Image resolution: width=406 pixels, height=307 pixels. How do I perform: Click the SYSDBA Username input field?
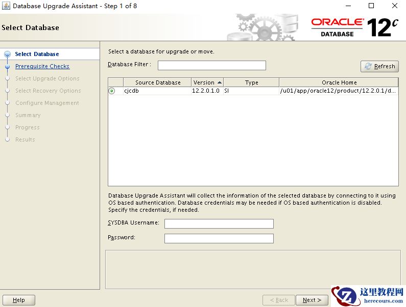pyautogui.click(x=219, y=224)
